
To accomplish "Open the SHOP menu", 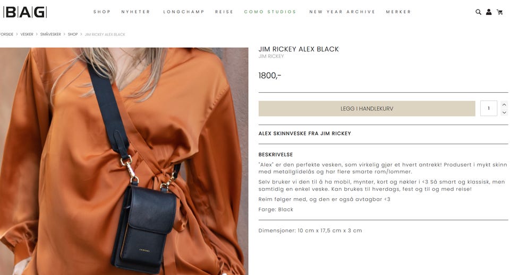I will (102, 12).
